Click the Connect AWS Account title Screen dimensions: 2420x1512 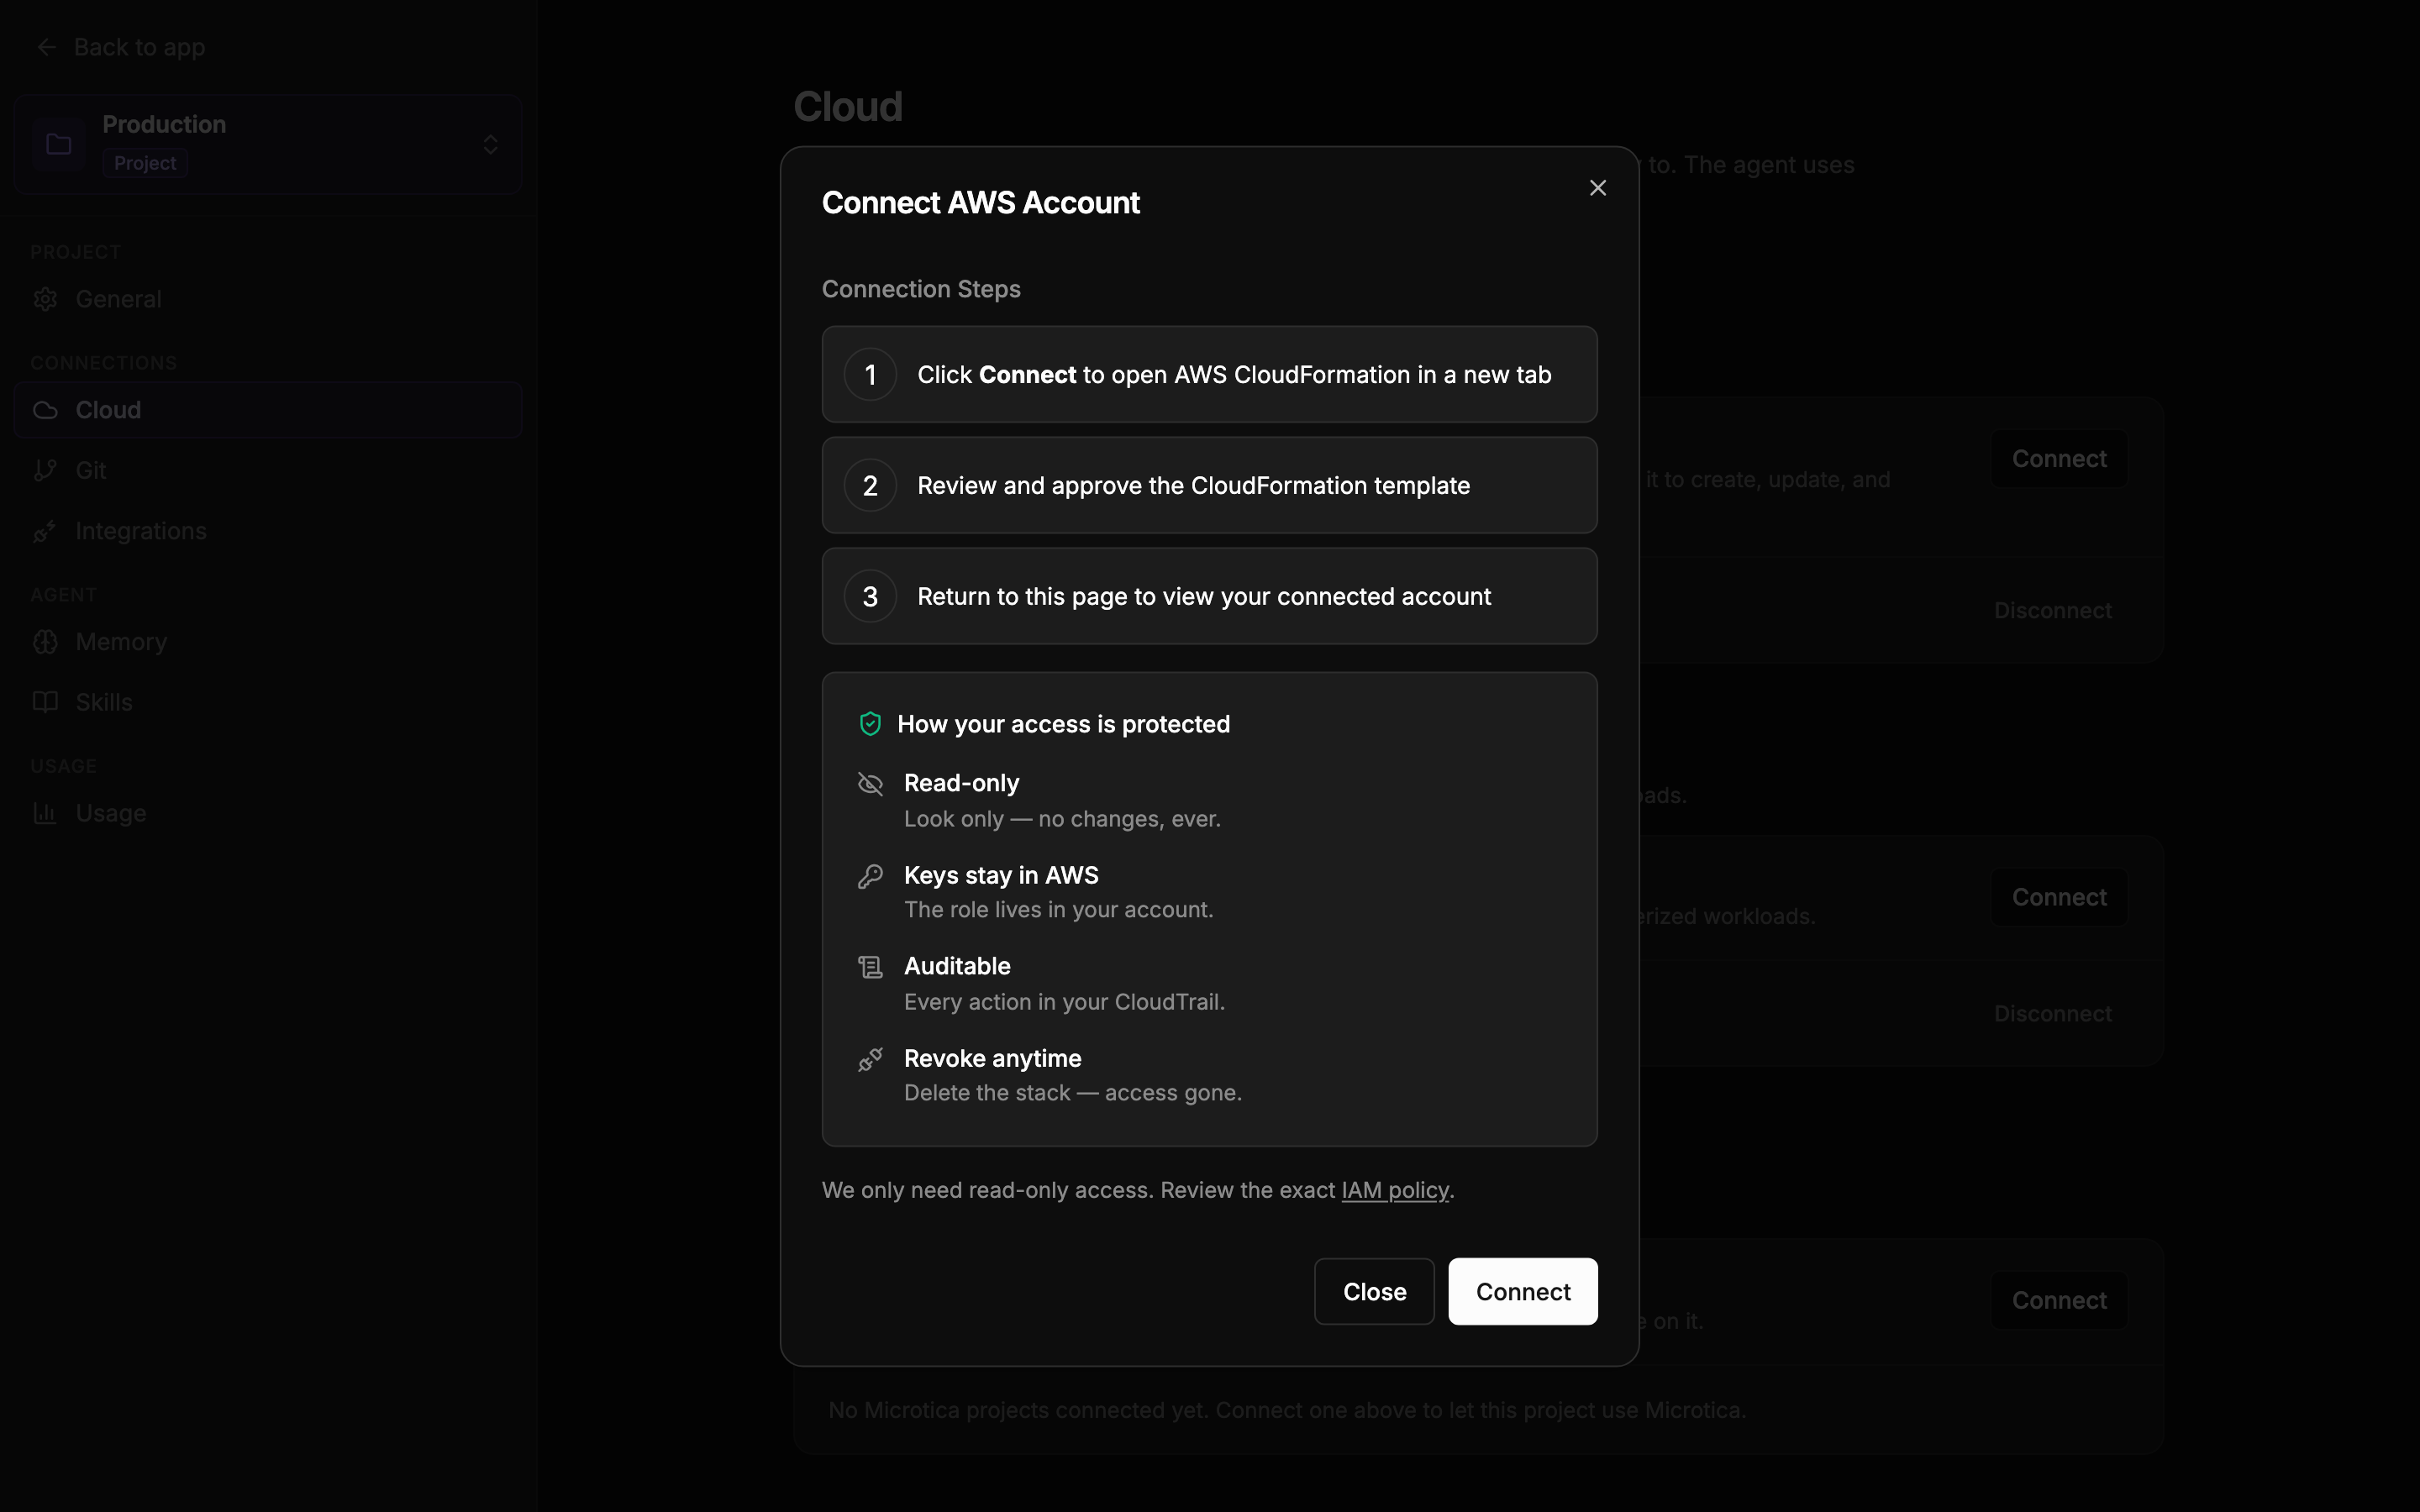click(980, 203)
